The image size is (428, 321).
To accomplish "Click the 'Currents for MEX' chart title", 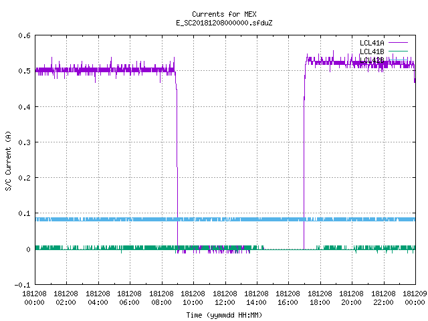I will (x=224, y=14).
